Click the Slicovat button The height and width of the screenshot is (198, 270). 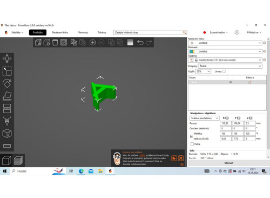[229, 163]
